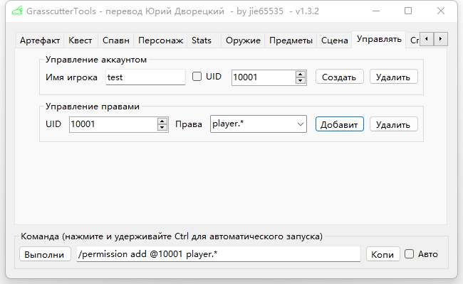Click the GrasscutterTools app icon in title bar
Viewport: 463px width, 284px height.
[x=16, y=11]
